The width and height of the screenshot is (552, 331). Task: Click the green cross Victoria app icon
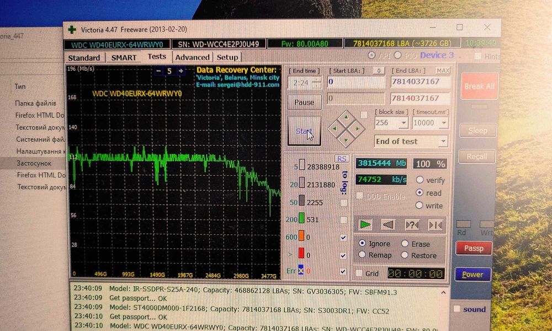pyautogui.click(x=72, y=30)
